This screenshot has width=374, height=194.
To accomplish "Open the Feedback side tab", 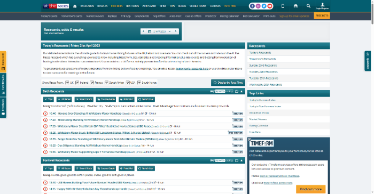I will pyautogui.click(x=3, y=107).
